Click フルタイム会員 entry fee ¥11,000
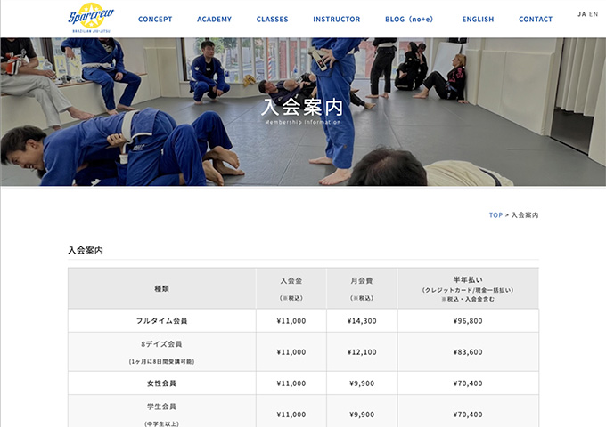Screen dimensions: 606x427 291,321
